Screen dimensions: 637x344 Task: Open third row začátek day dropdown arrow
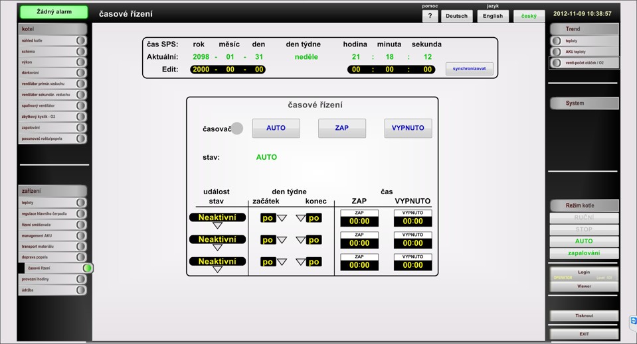282,262
